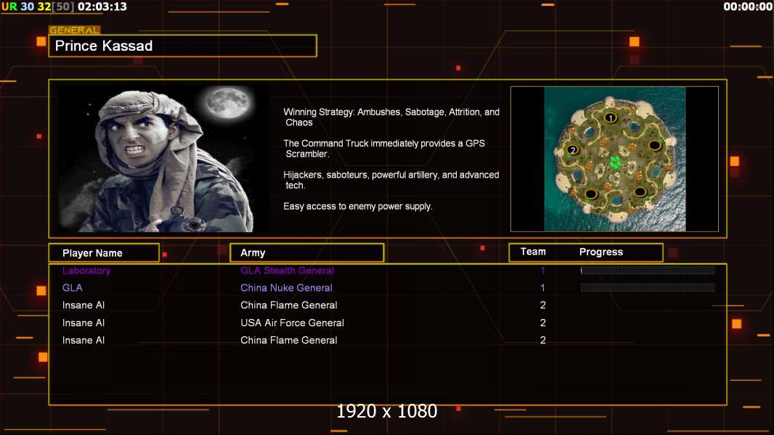This screenshot has height=435, width=774.
Task: Click the Progress column header
Action: pyautogui.click(x=600, y=252)
